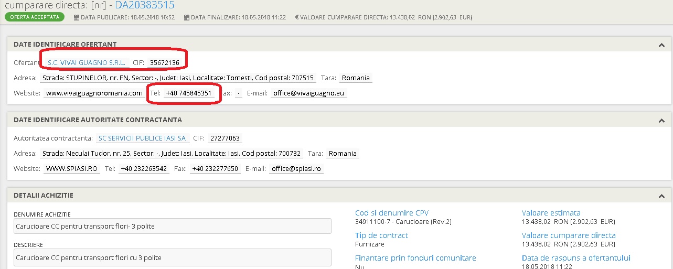This screenshot has width=673, height=269.
Task: Select the authority fax +40 232277650
Action: point(215,169)
